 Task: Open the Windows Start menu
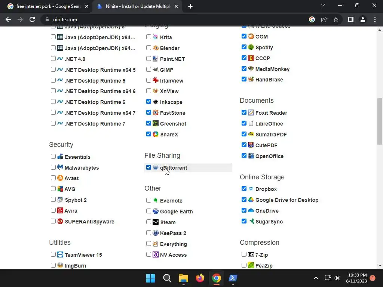tap(150, 278)
